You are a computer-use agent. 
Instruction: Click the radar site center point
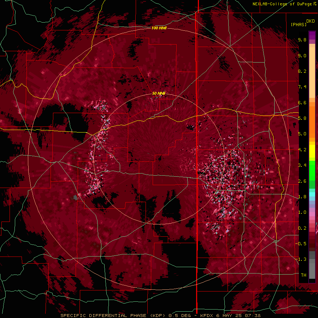pyautogui.click(x=160, y=159)
